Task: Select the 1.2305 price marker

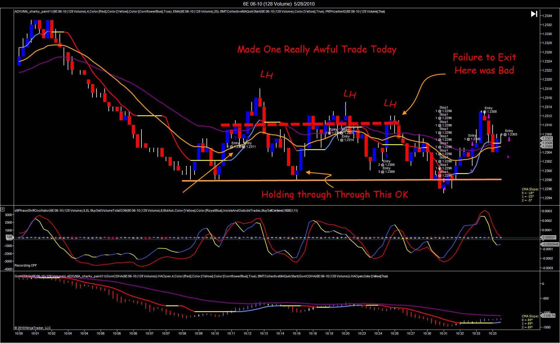Action: 547,147
